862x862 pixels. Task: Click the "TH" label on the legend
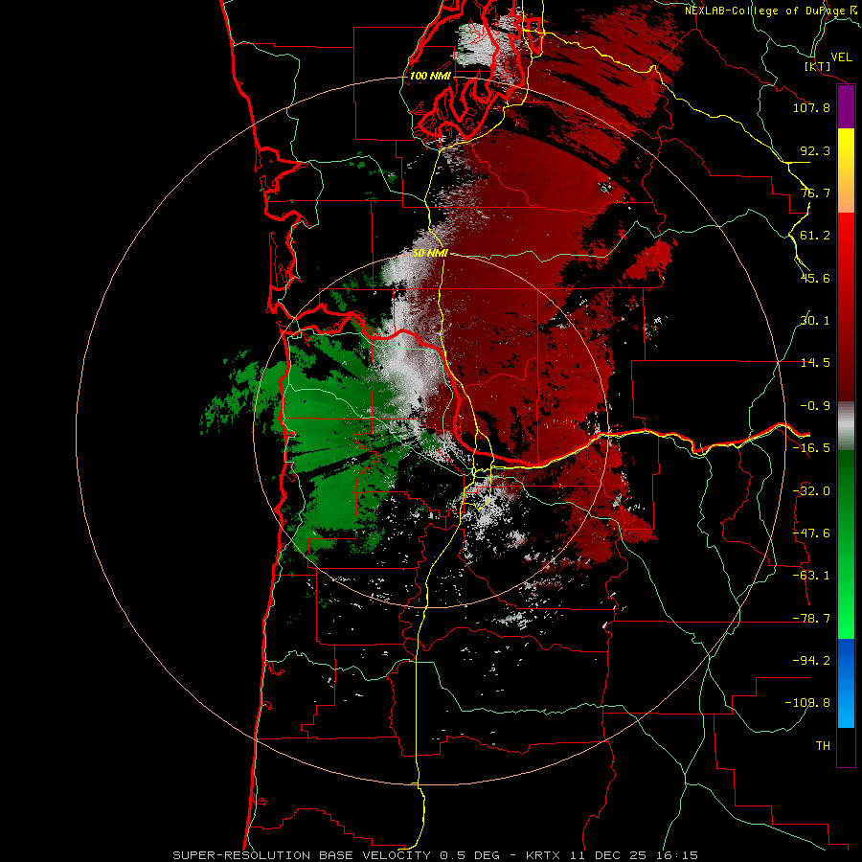click(823, 745)
